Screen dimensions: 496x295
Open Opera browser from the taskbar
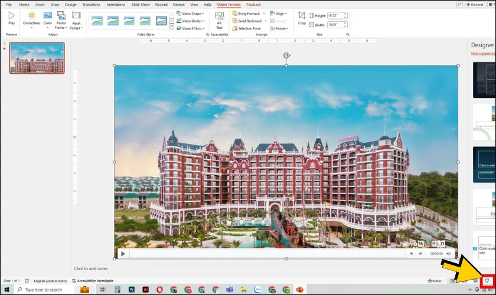159,290
